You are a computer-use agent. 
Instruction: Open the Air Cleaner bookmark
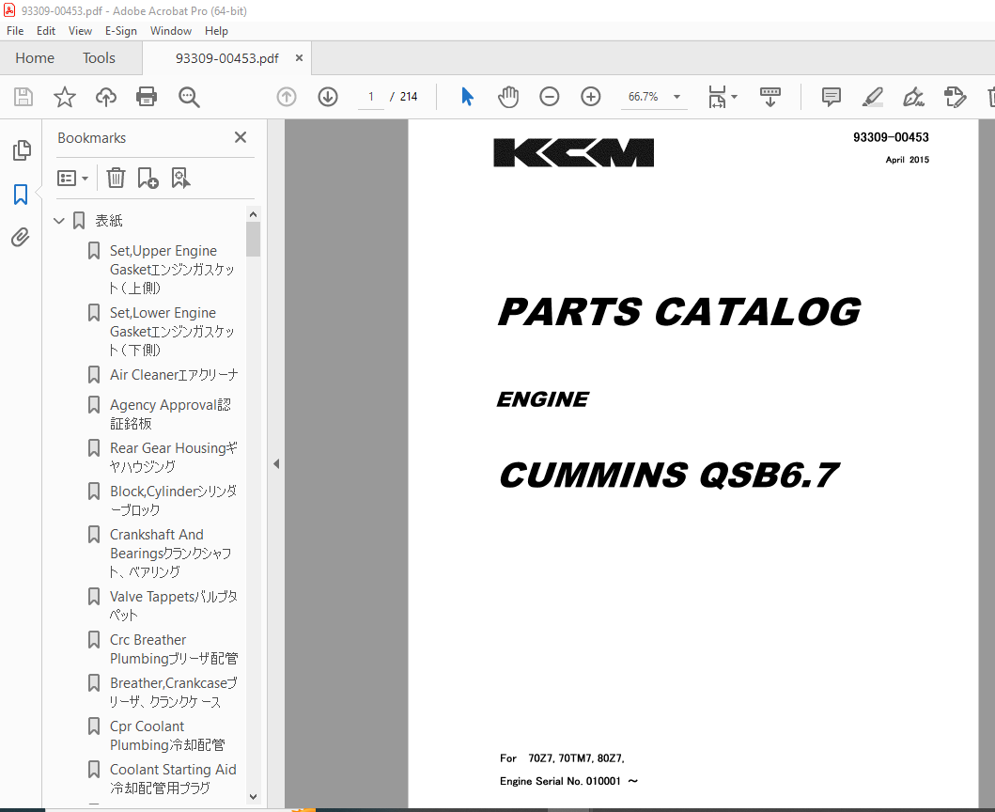pos(174,375)
